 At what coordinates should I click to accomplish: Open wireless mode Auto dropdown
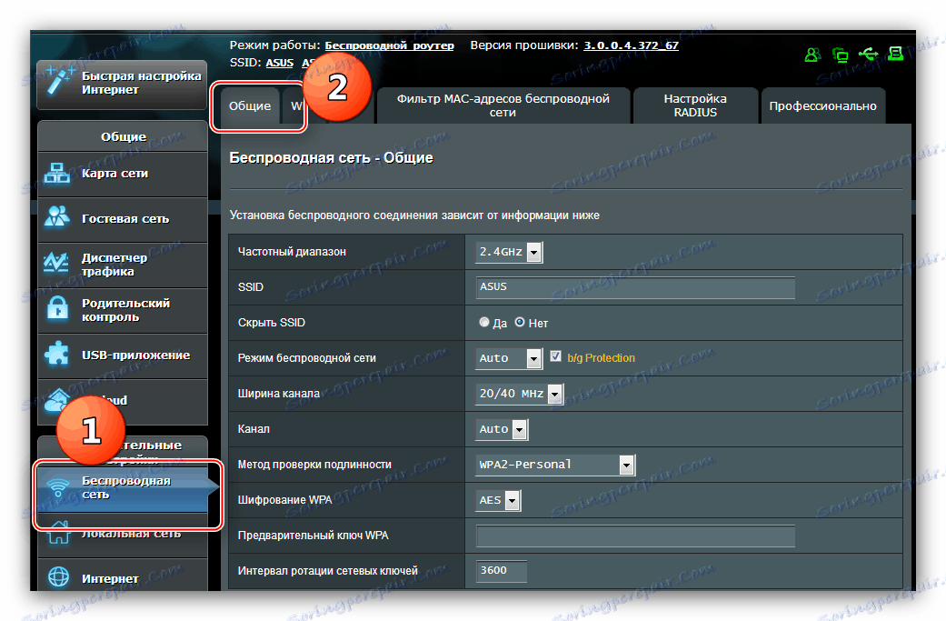click(x=509, y=358)
